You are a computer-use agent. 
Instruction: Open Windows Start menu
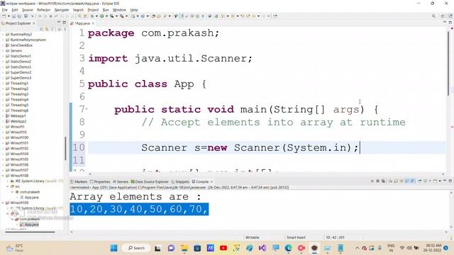(x=114, y=248)
